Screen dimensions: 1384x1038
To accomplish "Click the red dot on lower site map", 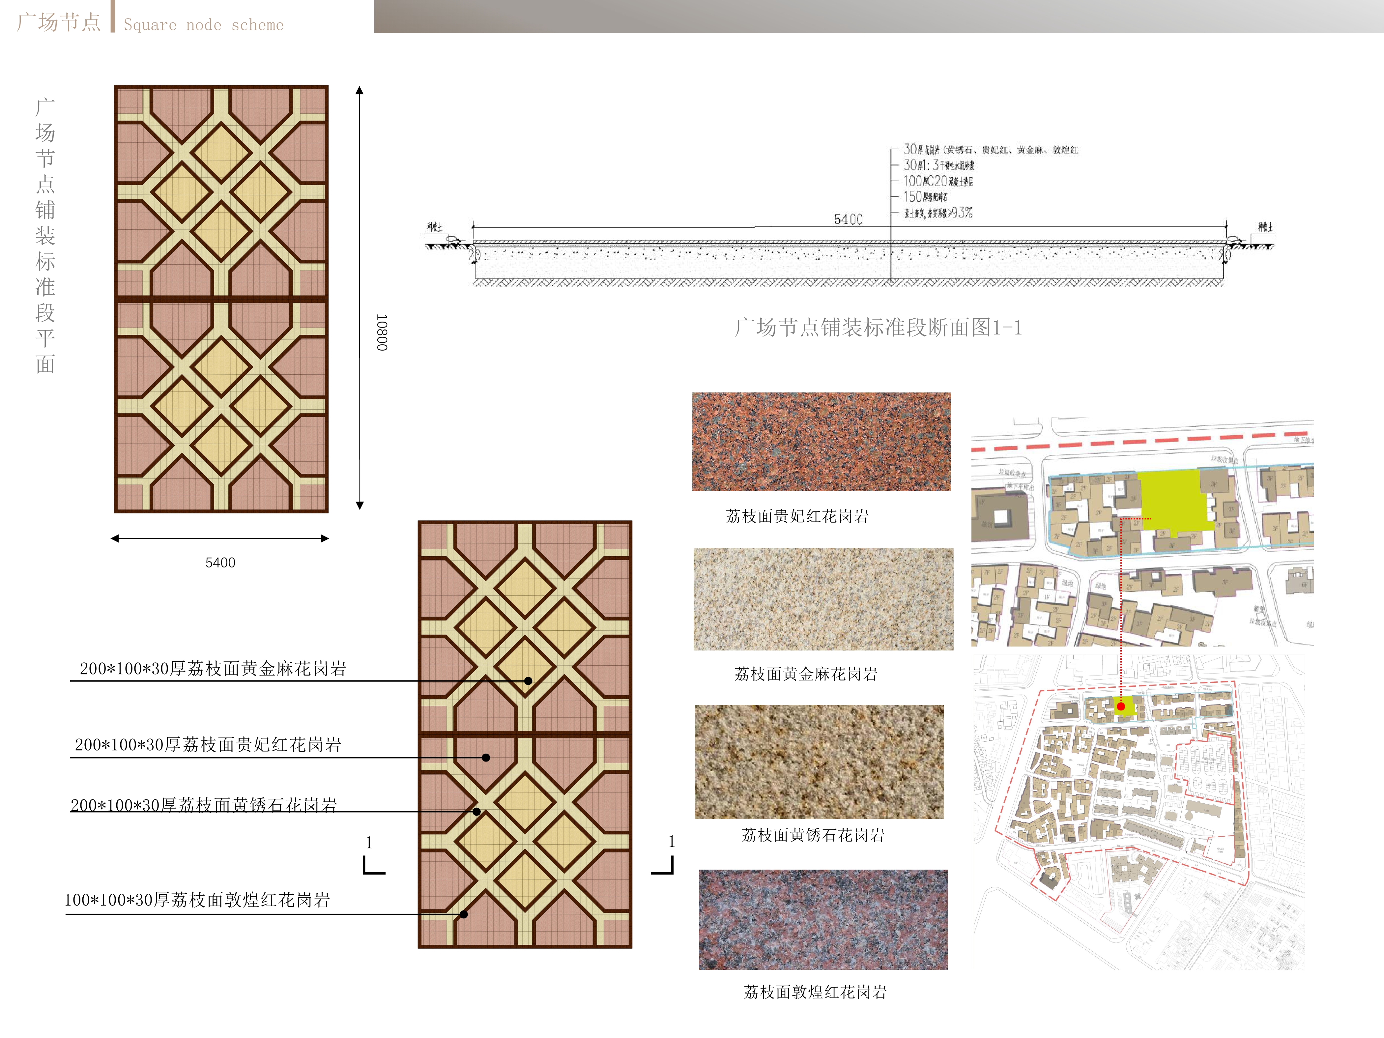I will (x=1121, y=706).
